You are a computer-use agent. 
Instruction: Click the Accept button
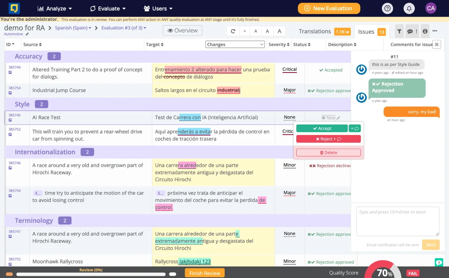[x=322, y=129]
